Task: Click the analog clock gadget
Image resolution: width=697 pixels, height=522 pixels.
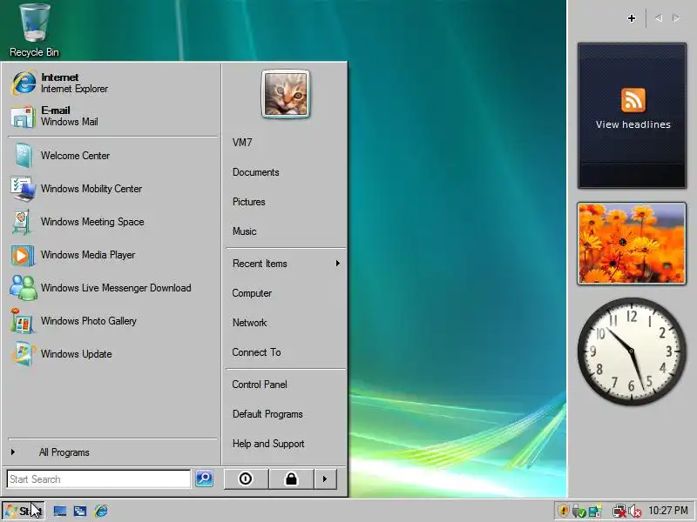Action: pyautogui.click(x=632, y=351)
